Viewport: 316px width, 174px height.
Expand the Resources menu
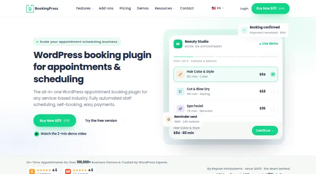click(165, 8)
